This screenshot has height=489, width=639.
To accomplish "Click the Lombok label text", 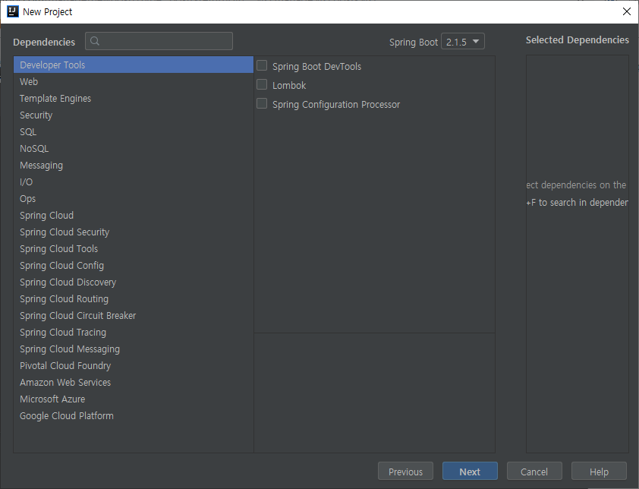I will [x=289, y=85].
